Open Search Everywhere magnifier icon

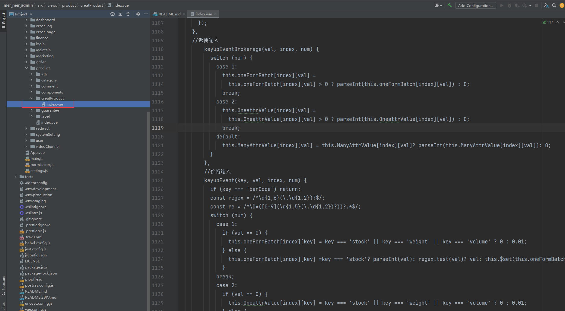coord(554,5)
